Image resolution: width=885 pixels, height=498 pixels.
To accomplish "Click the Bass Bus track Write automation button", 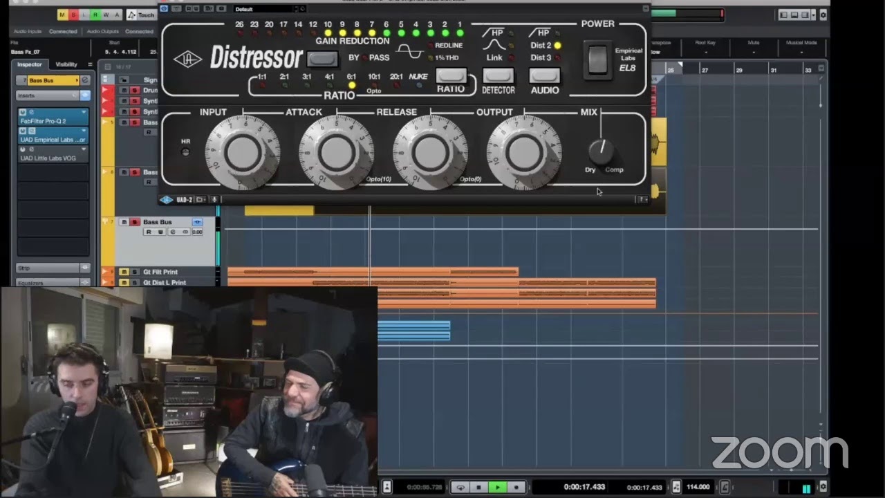I will 160,232.
